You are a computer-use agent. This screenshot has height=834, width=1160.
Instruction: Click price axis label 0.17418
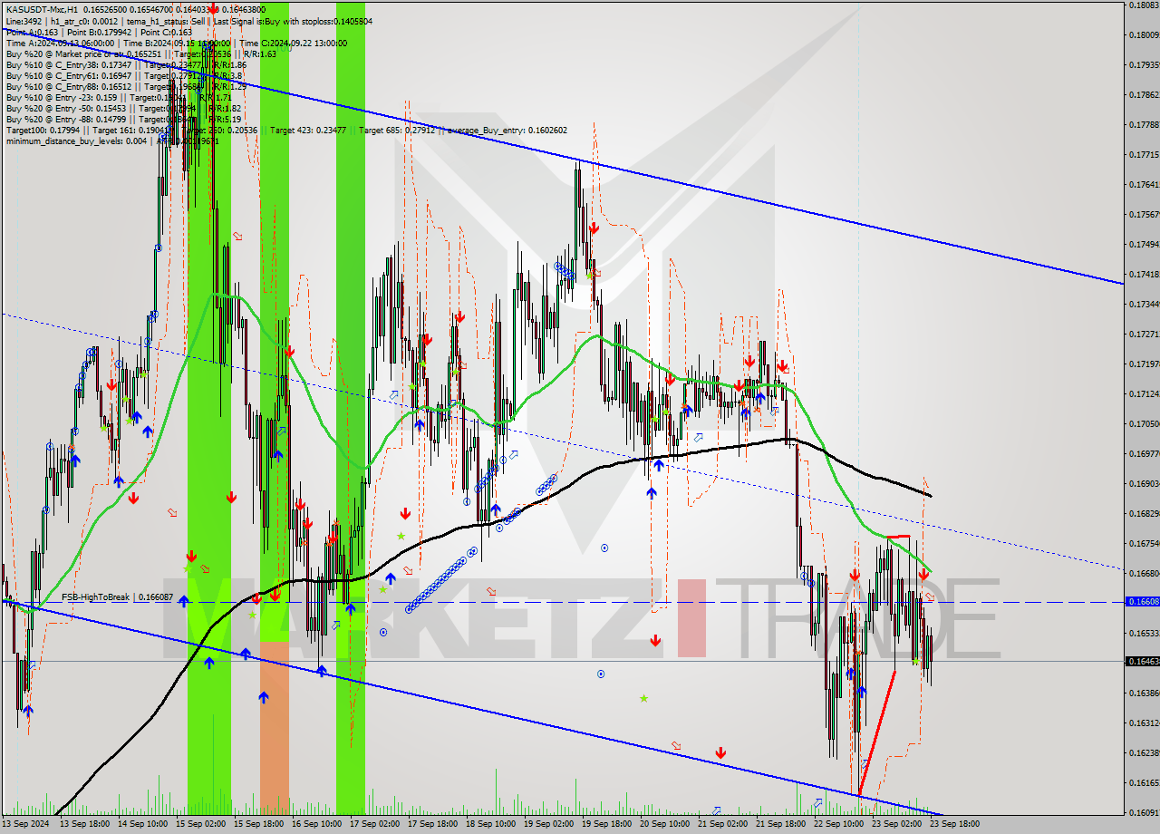coord(1144,275)
